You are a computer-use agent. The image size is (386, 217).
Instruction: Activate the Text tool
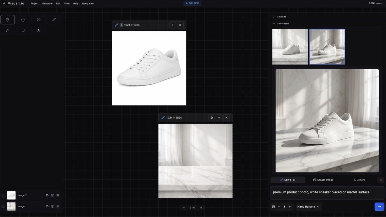38,30
